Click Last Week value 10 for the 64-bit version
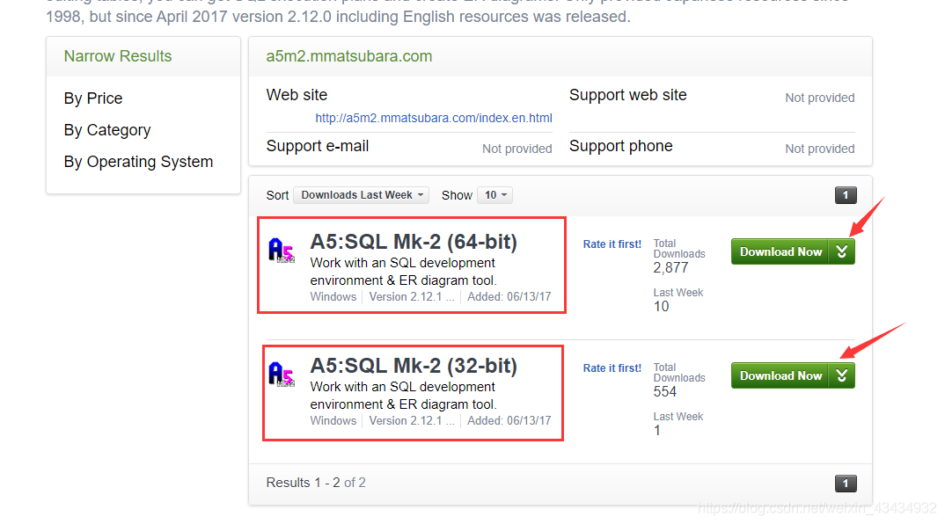This screenshot has height=524, width=945. click(x=661, y=307)
